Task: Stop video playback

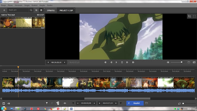Action: [x=122, y=62]
